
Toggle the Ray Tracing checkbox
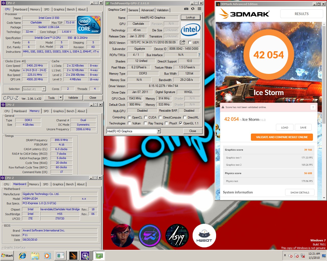(146, 123)
